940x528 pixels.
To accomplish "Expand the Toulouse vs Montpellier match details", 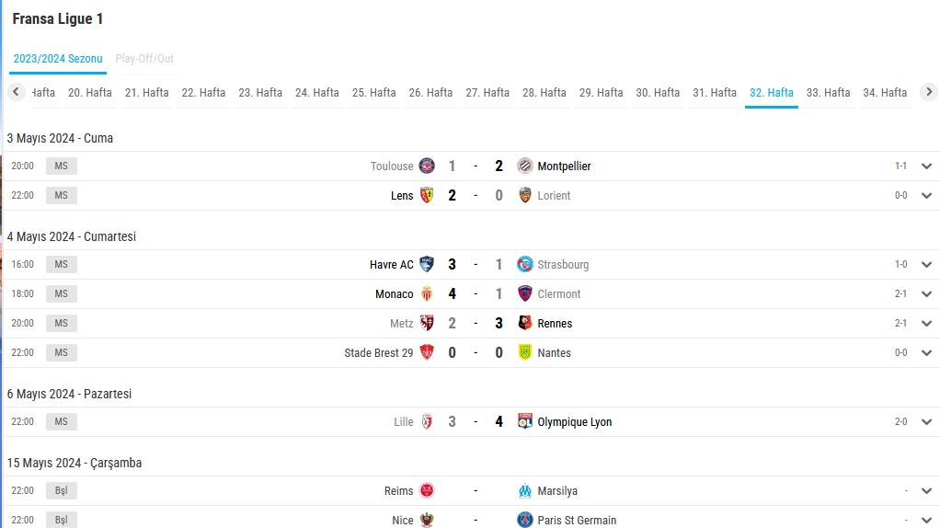I will [926, 166].
